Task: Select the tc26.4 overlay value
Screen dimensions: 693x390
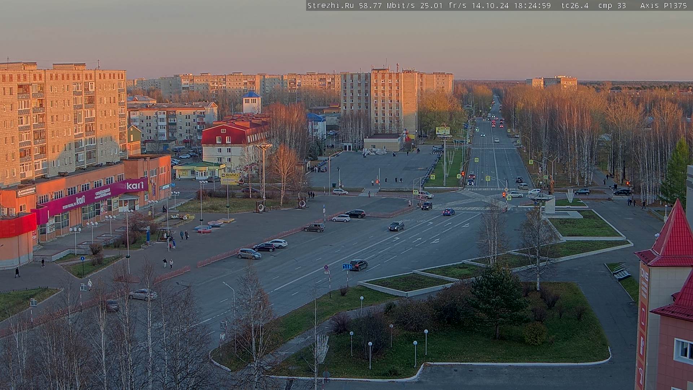Action: click(575, 5)
